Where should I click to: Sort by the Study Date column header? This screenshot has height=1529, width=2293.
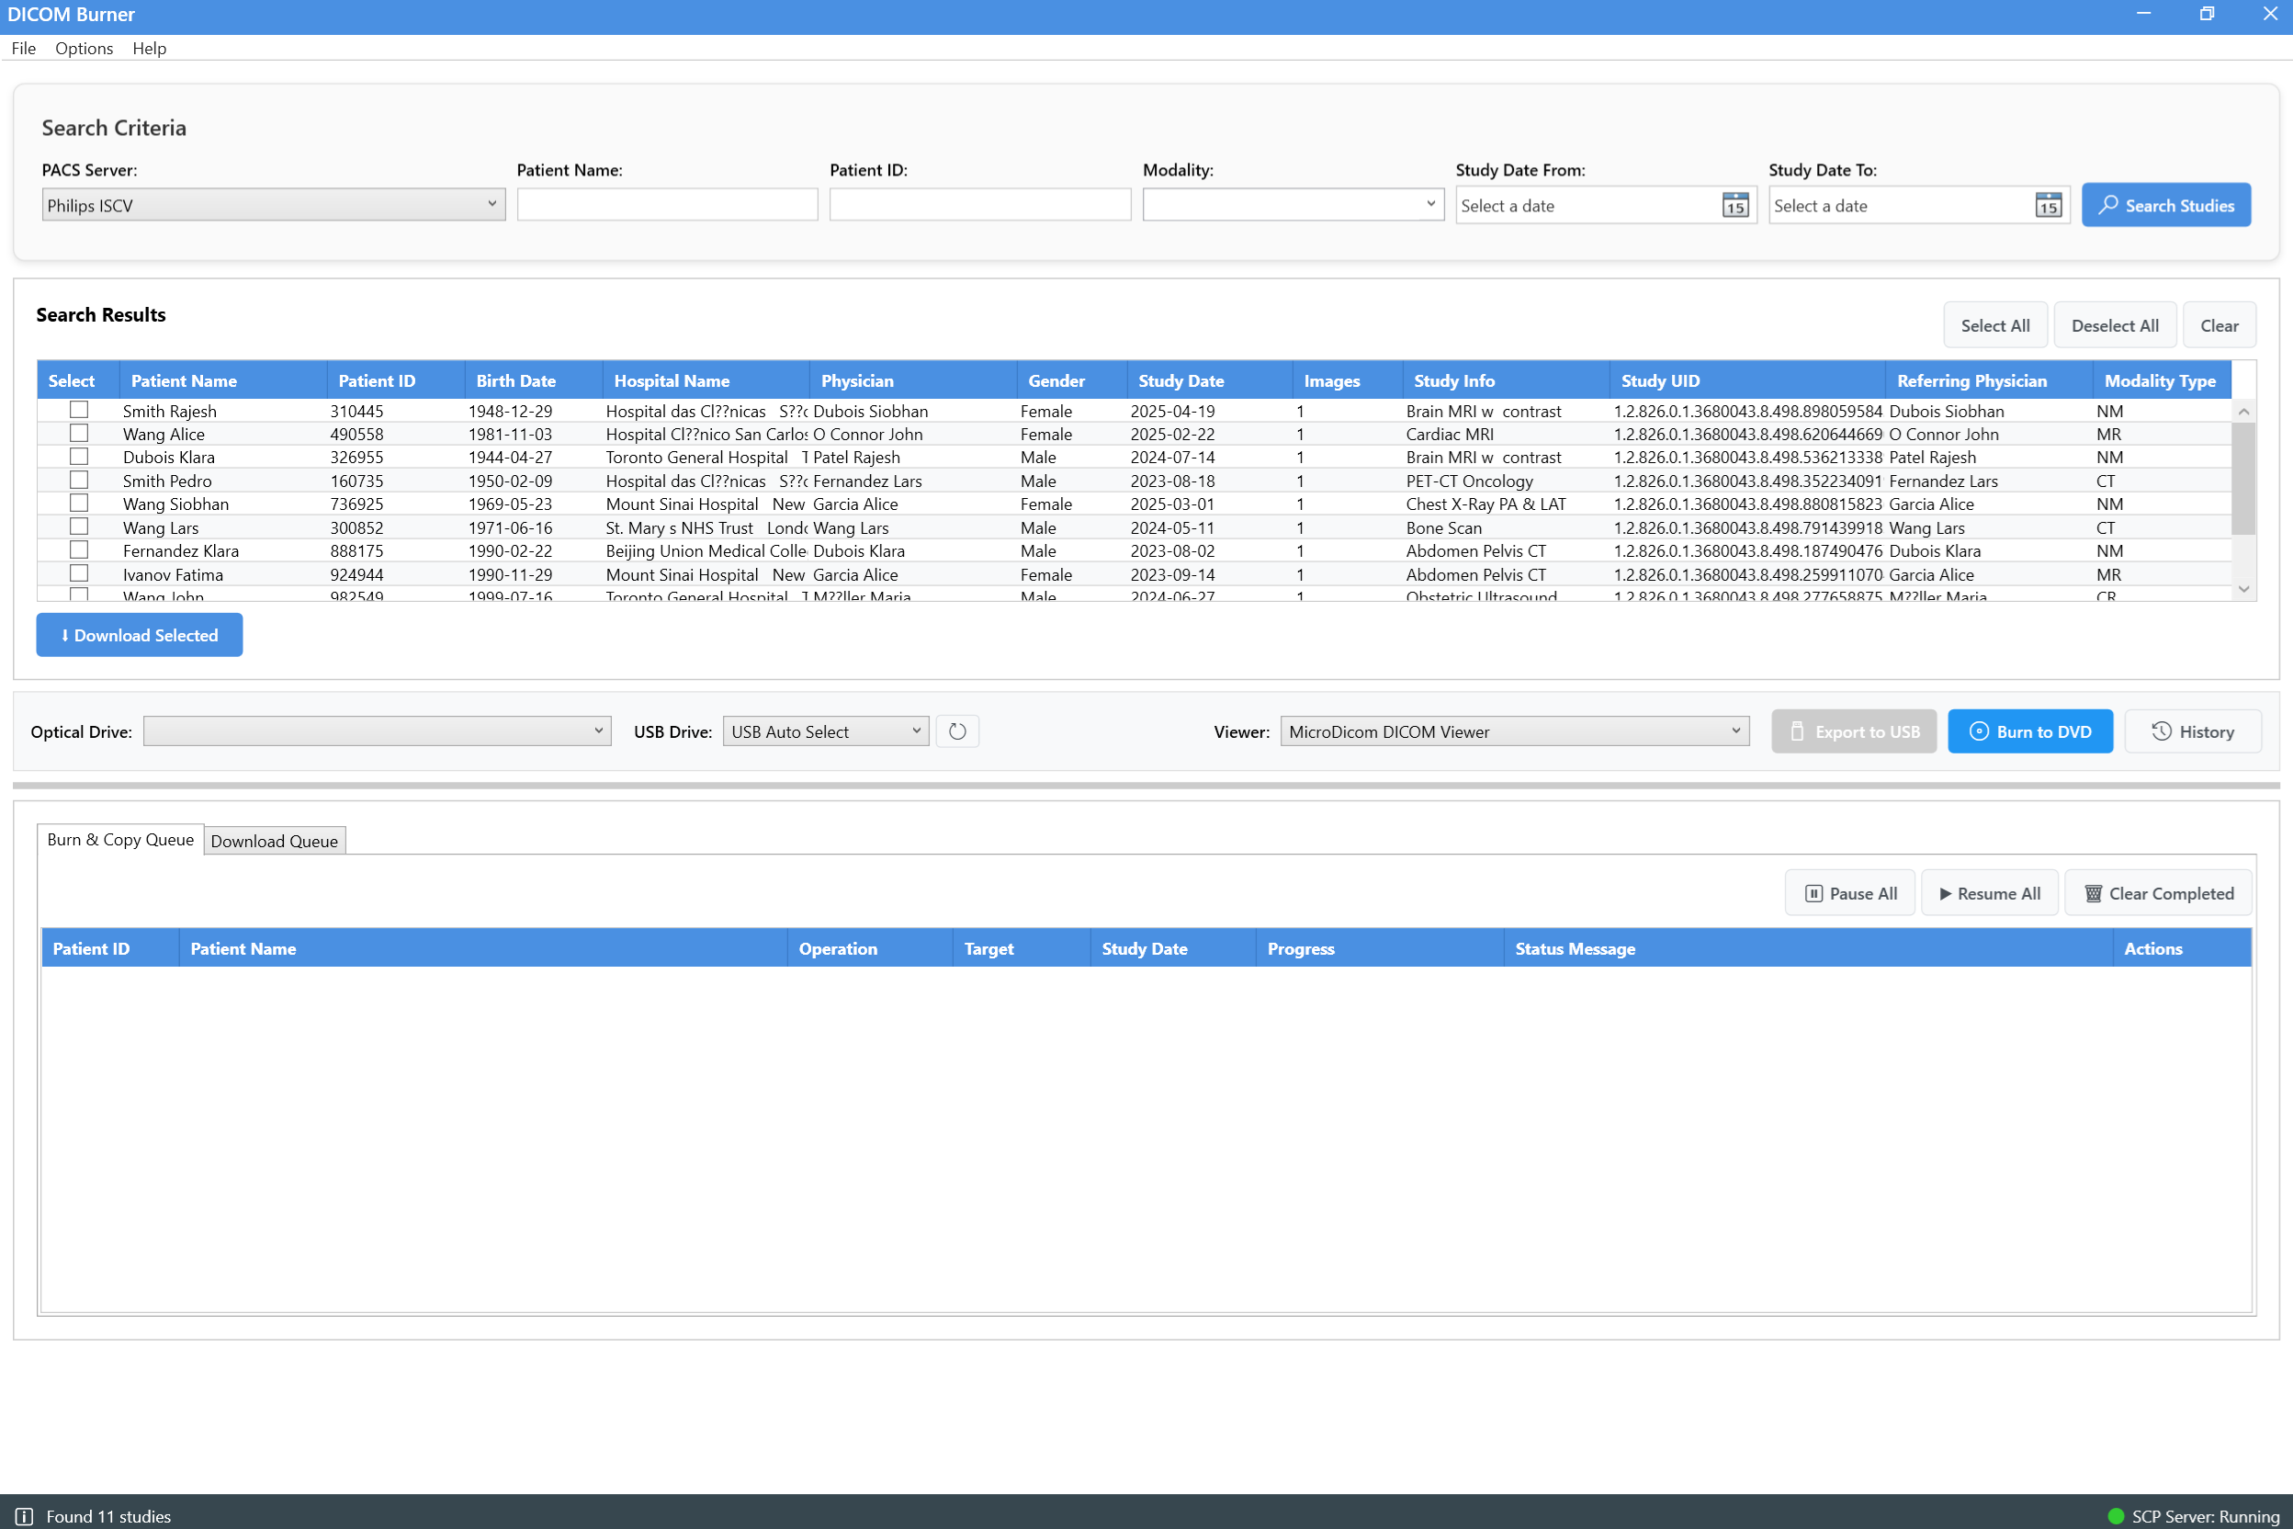coord(1209,380)
